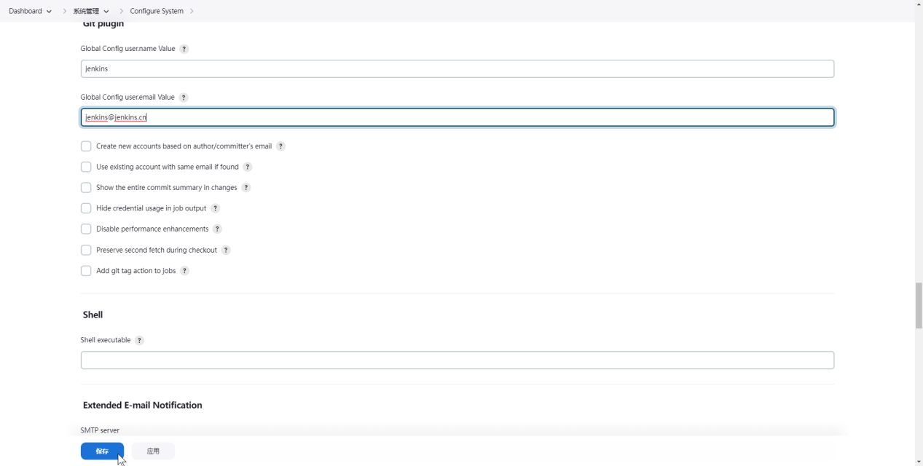This screenshot has width=923, height=466.
Task: Expand the Dashboard breadcrumb dropdown
Action: tap(49, 12)
